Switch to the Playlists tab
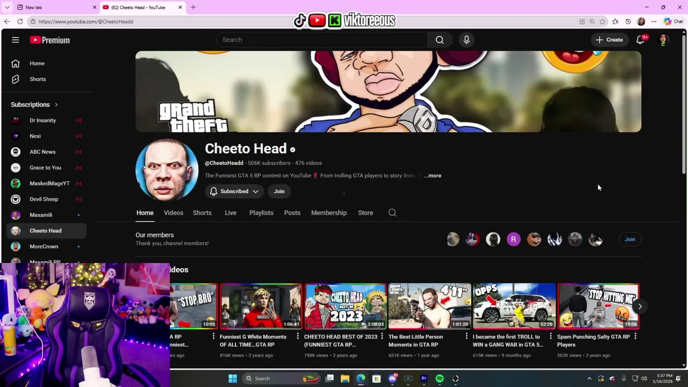 pos(261,213)
